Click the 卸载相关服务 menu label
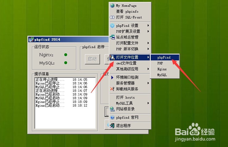Viewport: 228px width, 147px height. point(127,89)
